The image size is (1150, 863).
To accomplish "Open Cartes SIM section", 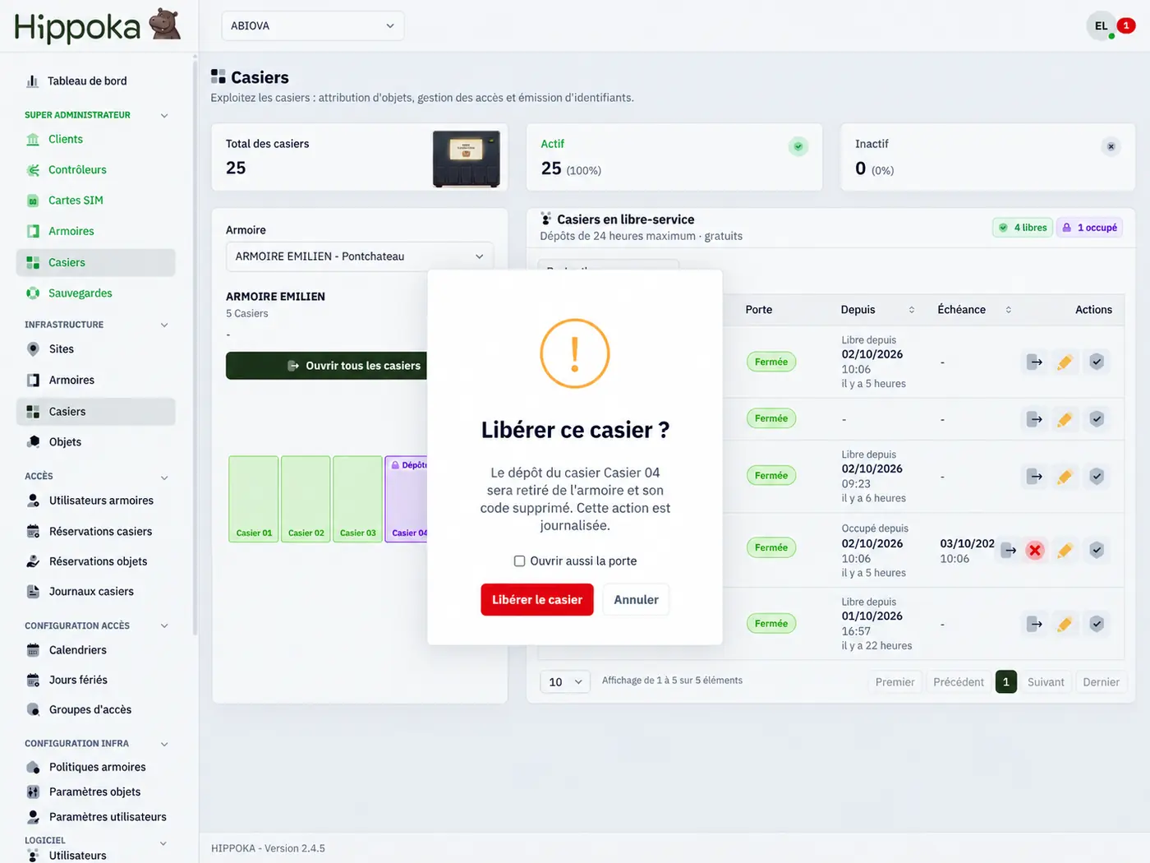I will (x=76, y=200).
